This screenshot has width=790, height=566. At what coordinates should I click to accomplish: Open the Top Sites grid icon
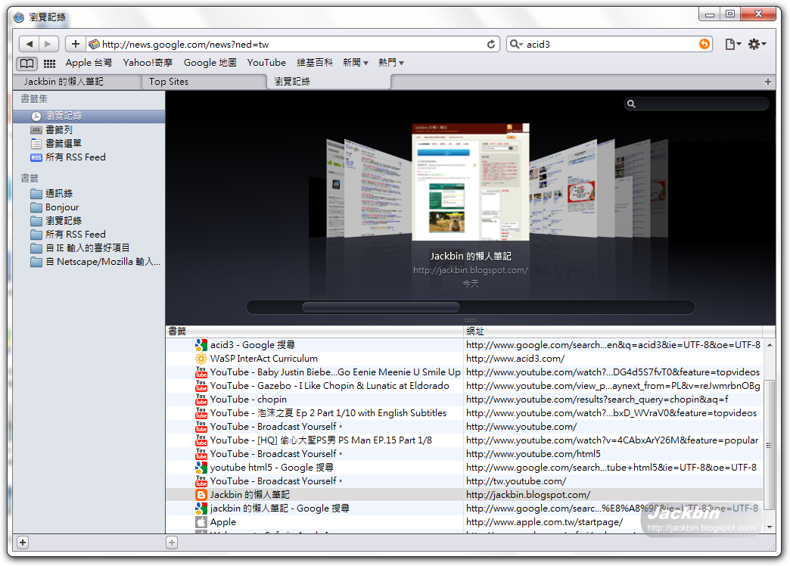[x=49, y=64]
